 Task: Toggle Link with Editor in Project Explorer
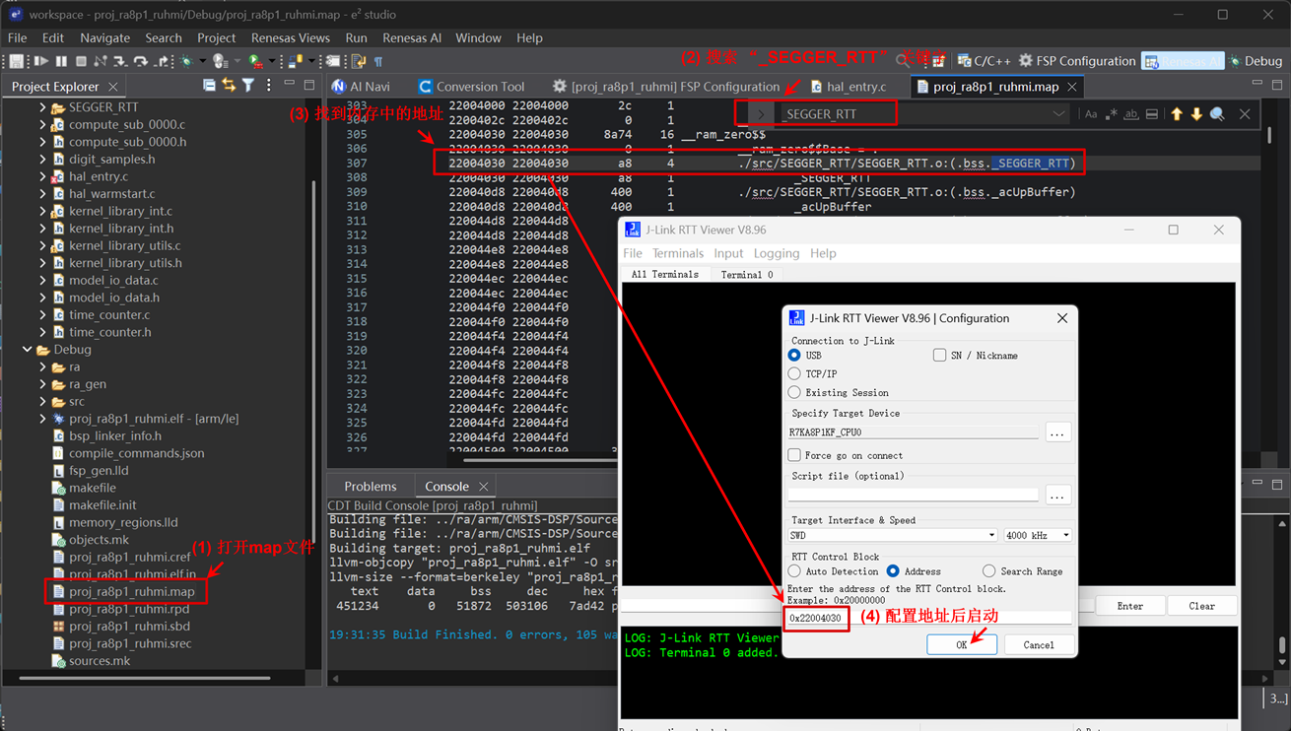[229, 86]
